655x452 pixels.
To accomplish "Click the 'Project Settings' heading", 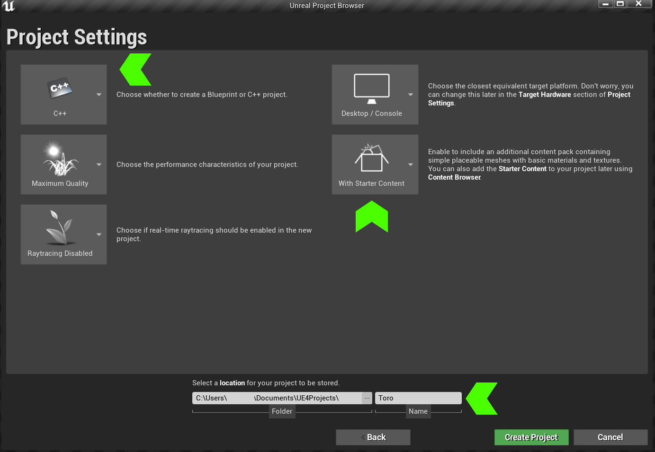I will click(x=77, y=37).
